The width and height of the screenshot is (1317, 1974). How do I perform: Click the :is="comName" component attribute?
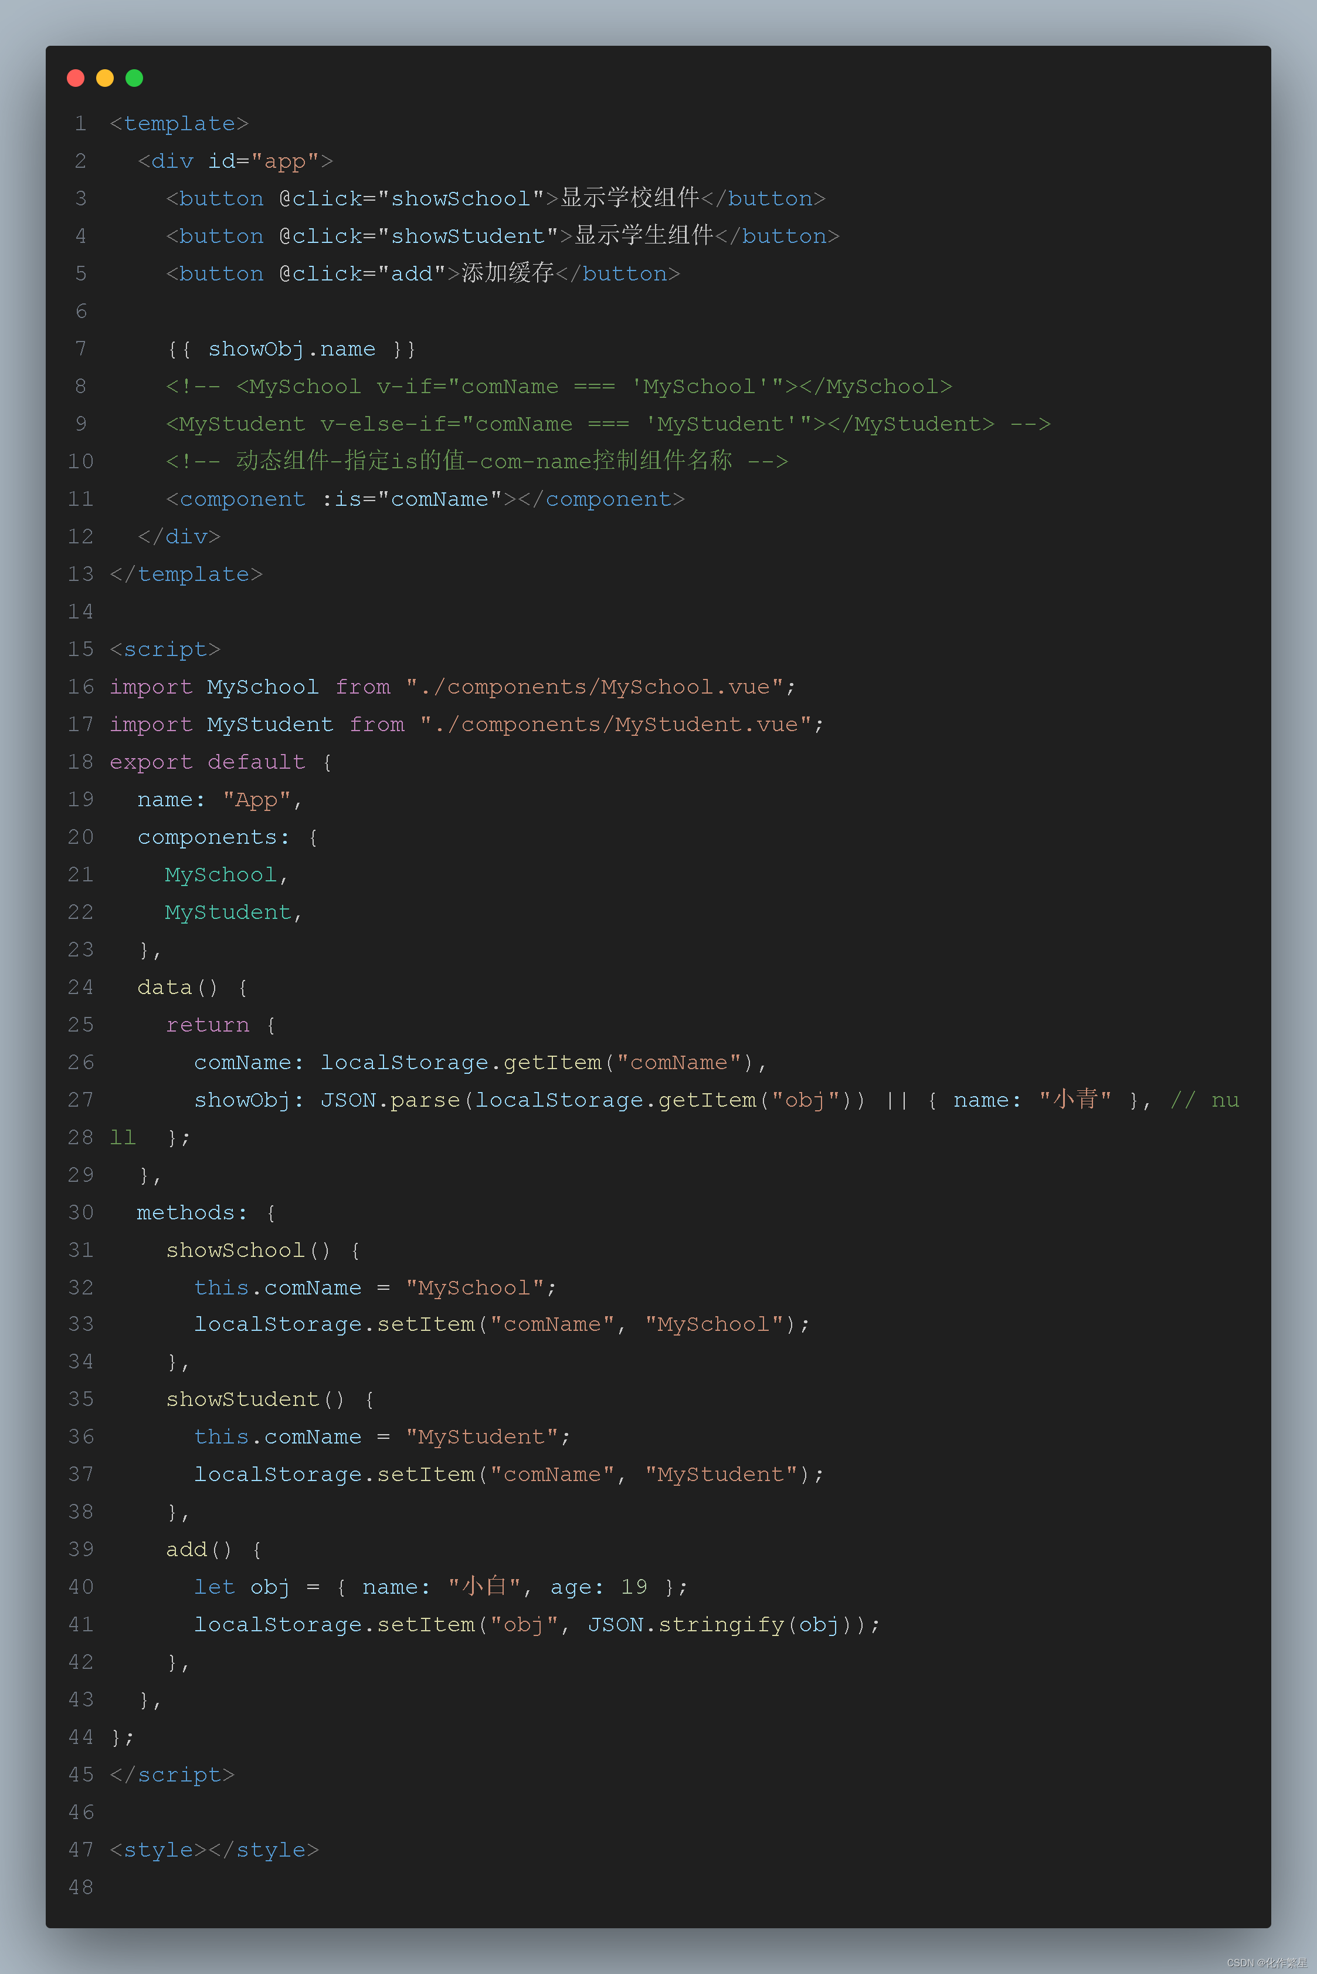pyautogui.click(x=412, y=499)
